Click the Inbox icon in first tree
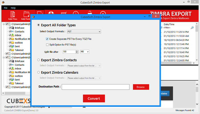 (13, 35)
